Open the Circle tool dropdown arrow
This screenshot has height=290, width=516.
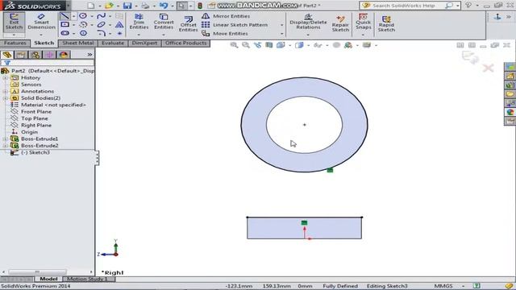tap(91, 16)
